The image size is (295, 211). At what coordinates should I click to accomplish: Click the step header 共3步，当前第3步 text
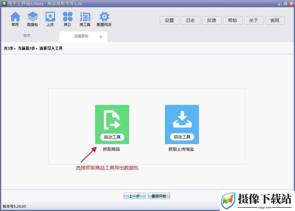[33, 49]
